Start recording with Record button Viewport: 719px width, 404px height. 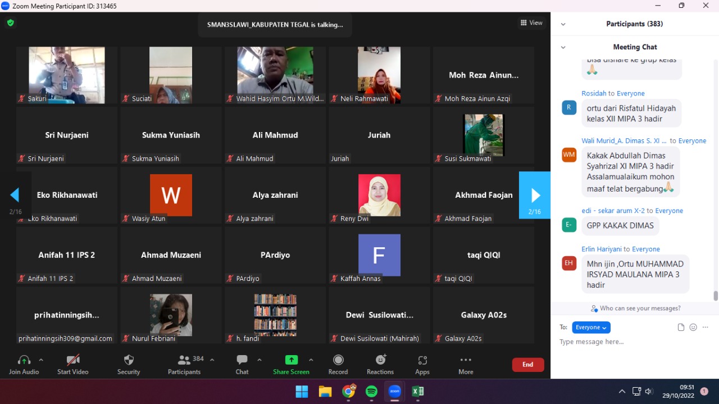338,360
